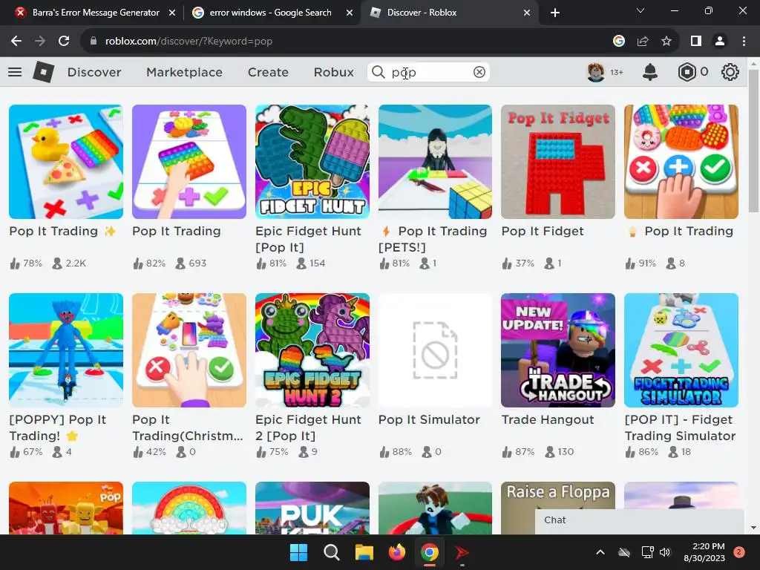Open File Explorer from taskbar
The width and height of the screenshot is (760, 570).
(x=364, y=552)
